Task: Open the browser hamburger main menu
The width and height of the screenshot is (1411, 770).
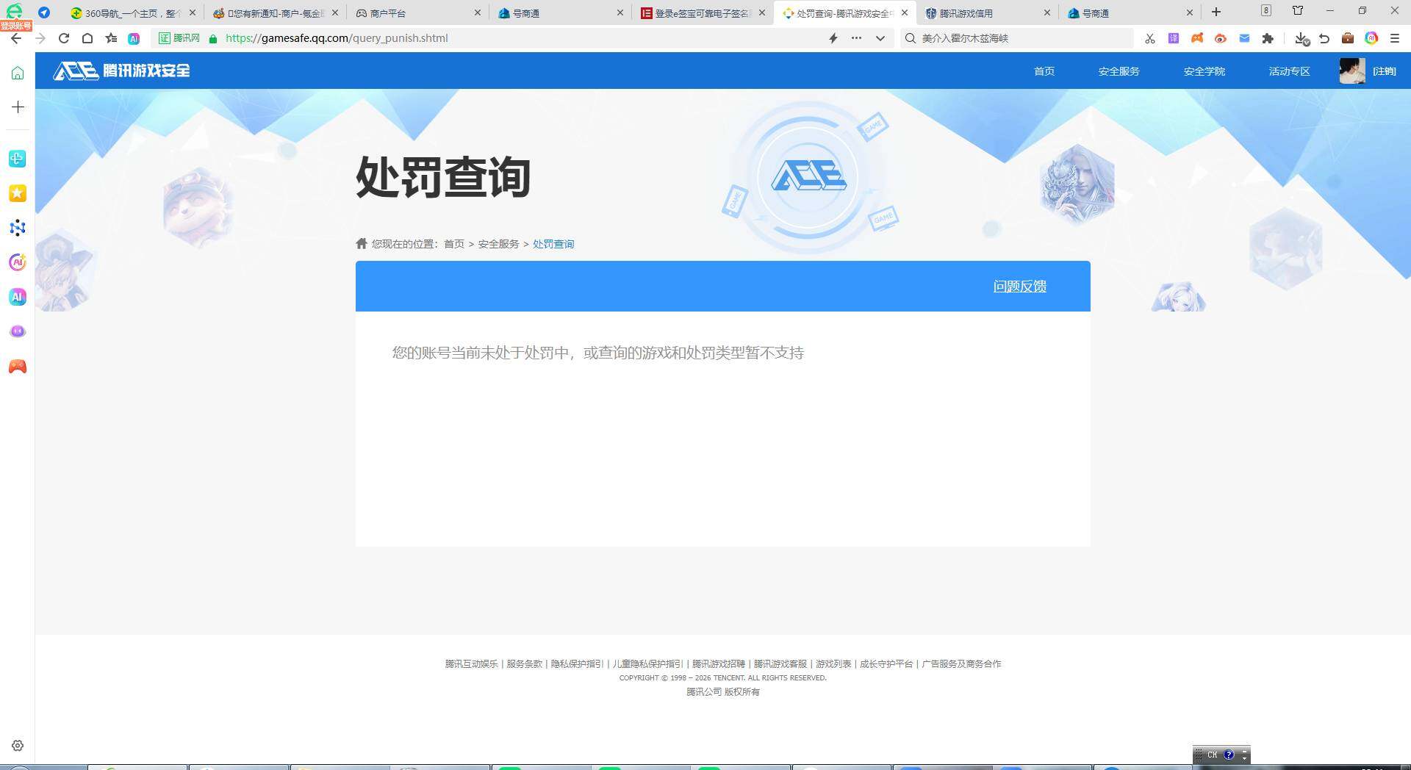Action: (x=1395, y=38)
